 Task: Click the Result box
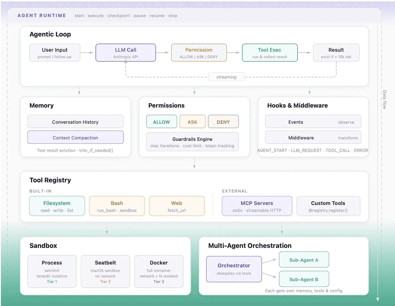click(x=336, y=53)
